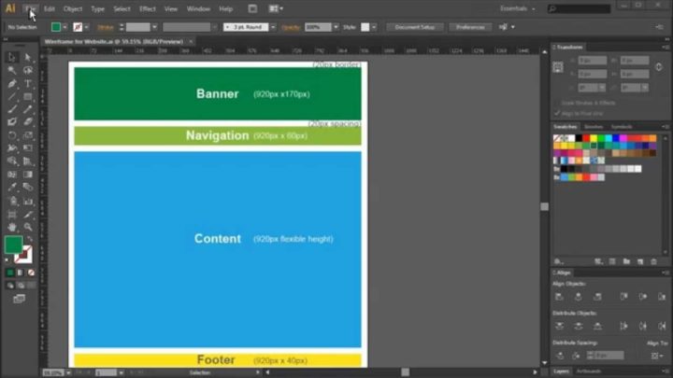Viewport: 673px width, 378px height.
Task: Select the Paintbrush tool
Action: [x=11, y=109]
